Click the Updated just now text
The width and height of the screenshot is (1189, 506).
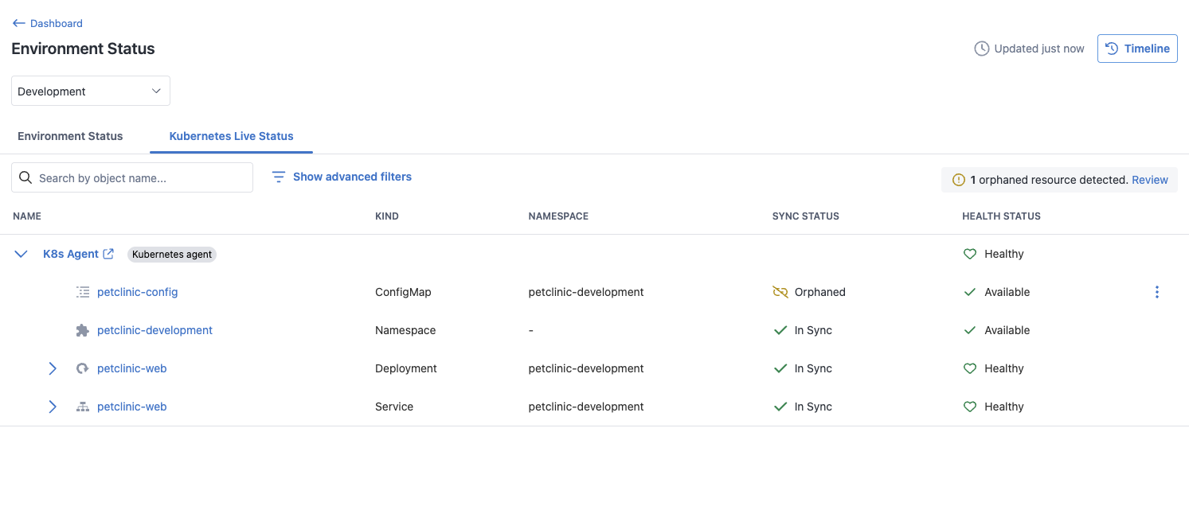[x=1039, y=49]
